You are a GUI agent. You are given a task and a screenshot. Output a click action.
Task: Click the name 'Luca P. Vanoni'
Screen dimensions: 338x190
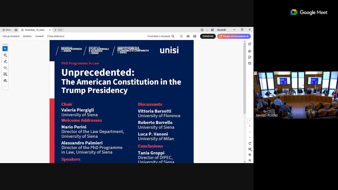click(x=153, y=134)
